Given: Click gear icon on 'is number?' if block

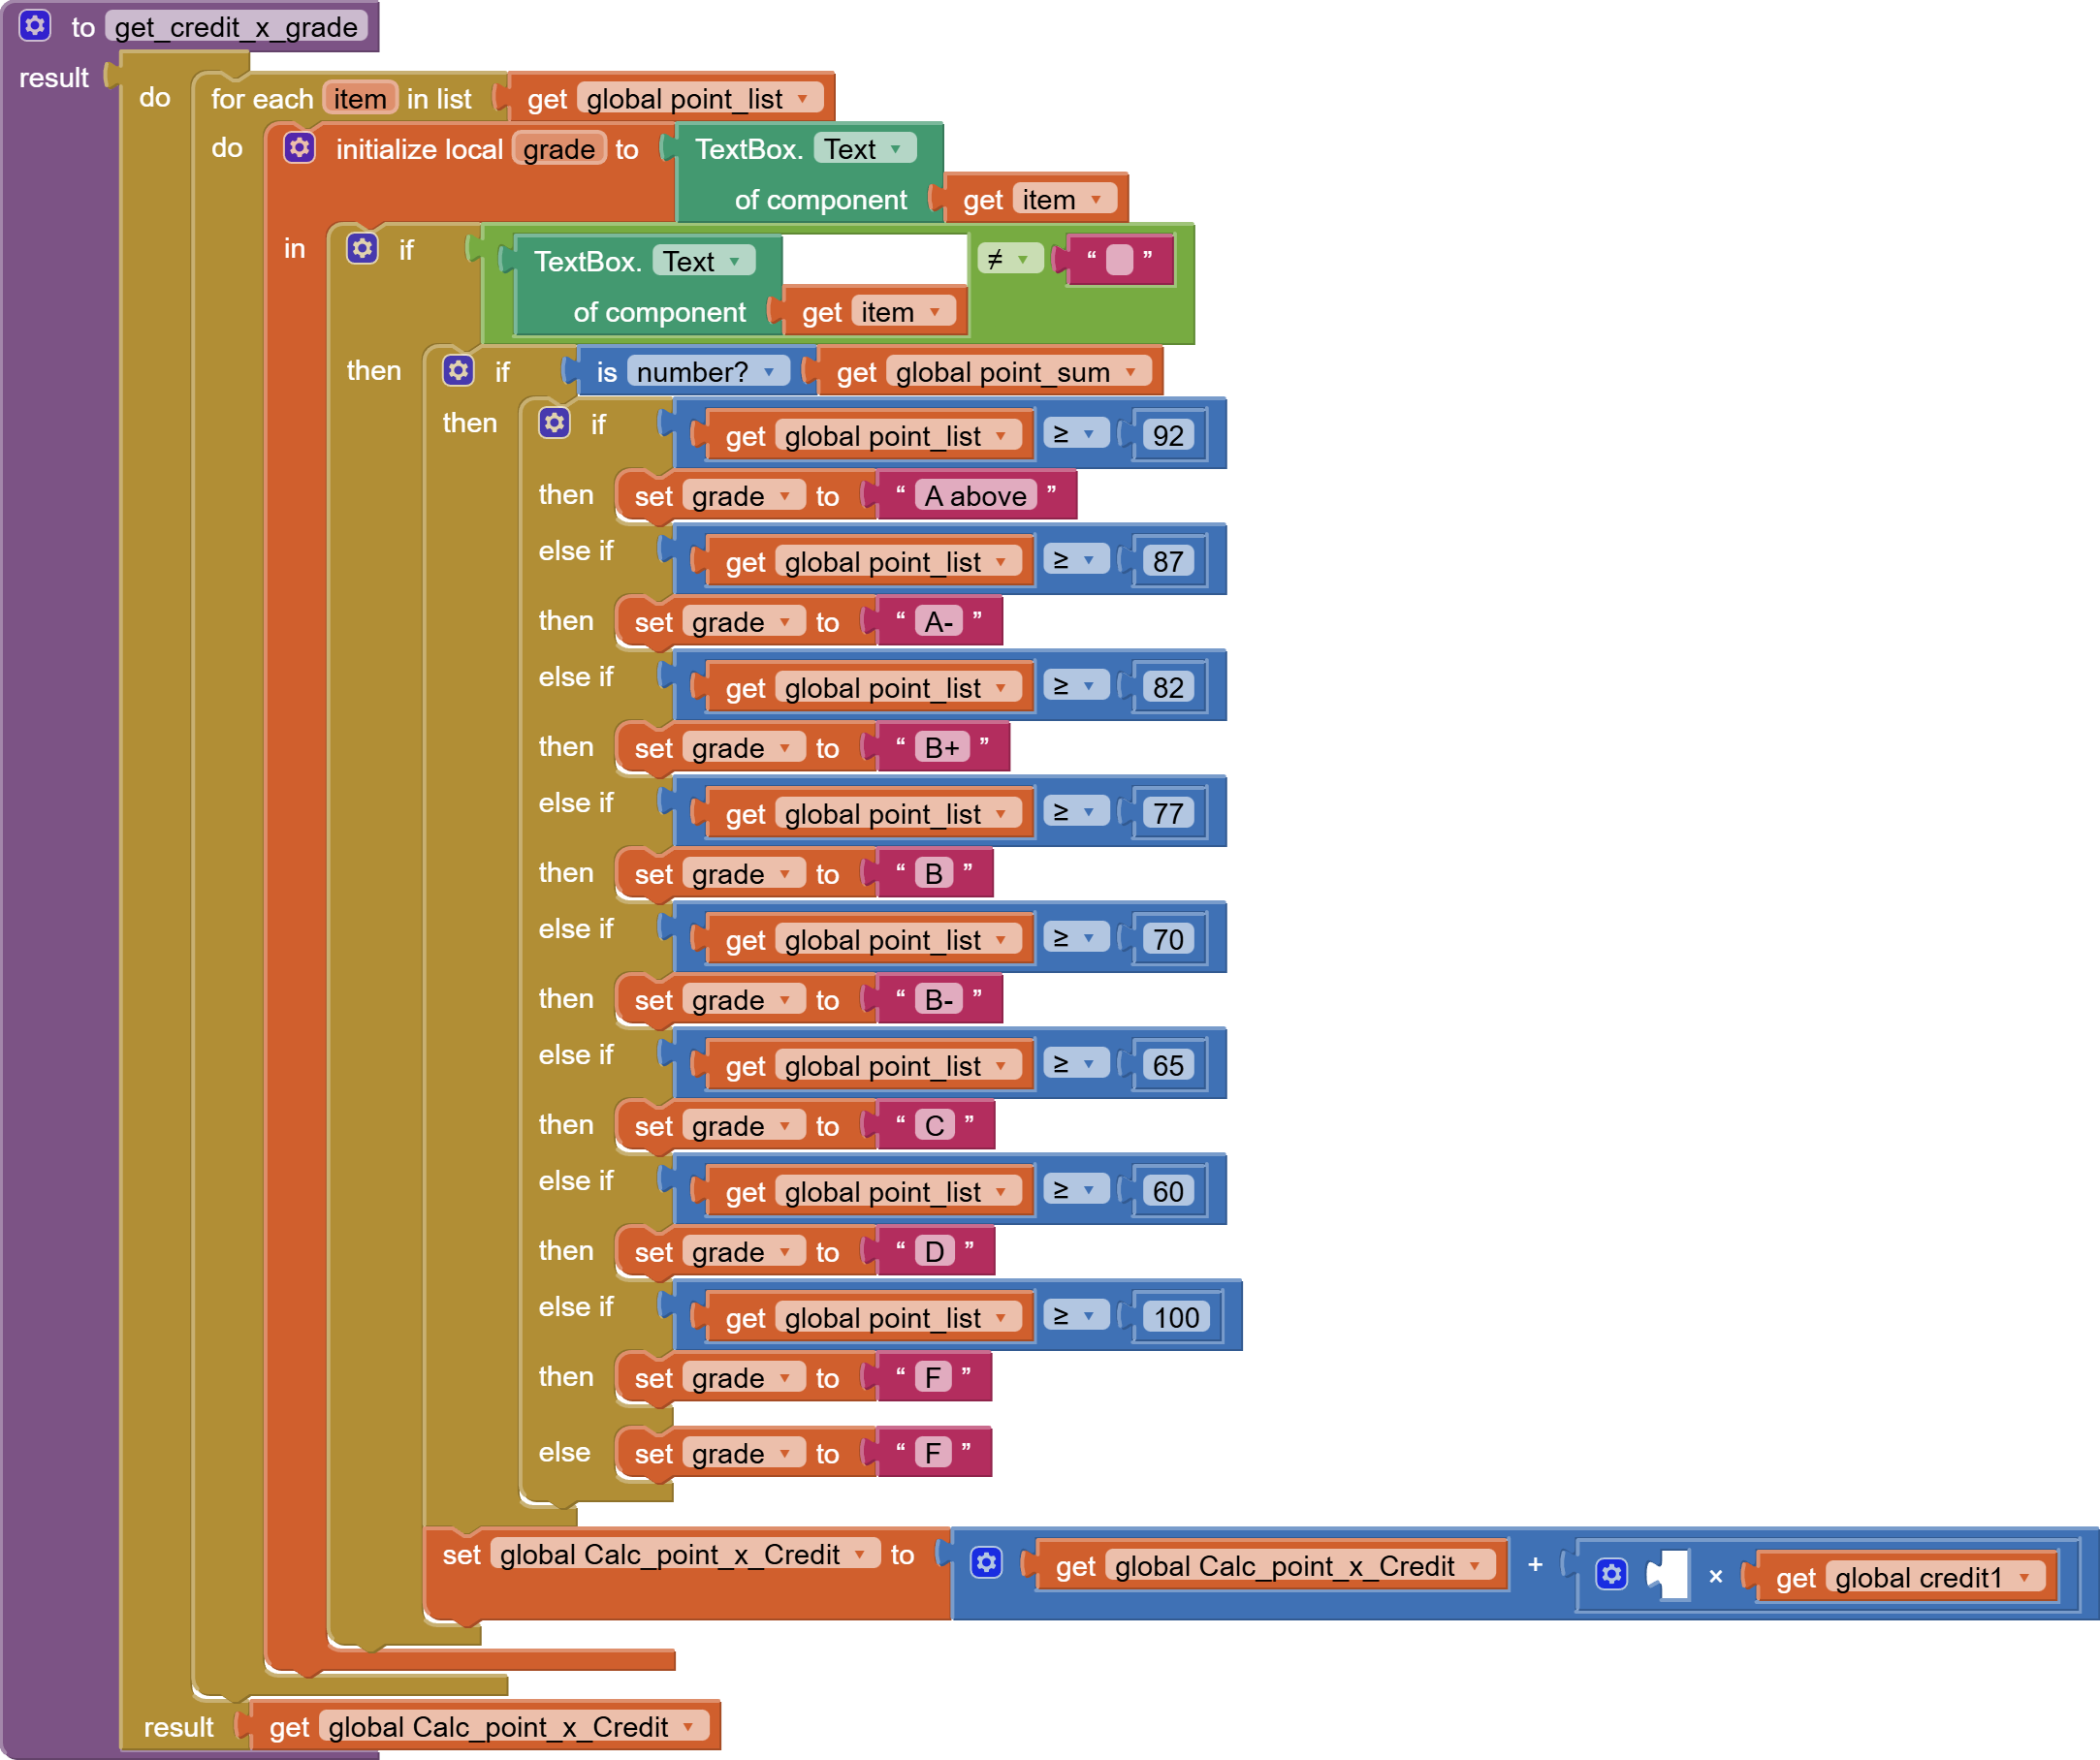Looking at the screenshot, I should click(x=458, y=371).
